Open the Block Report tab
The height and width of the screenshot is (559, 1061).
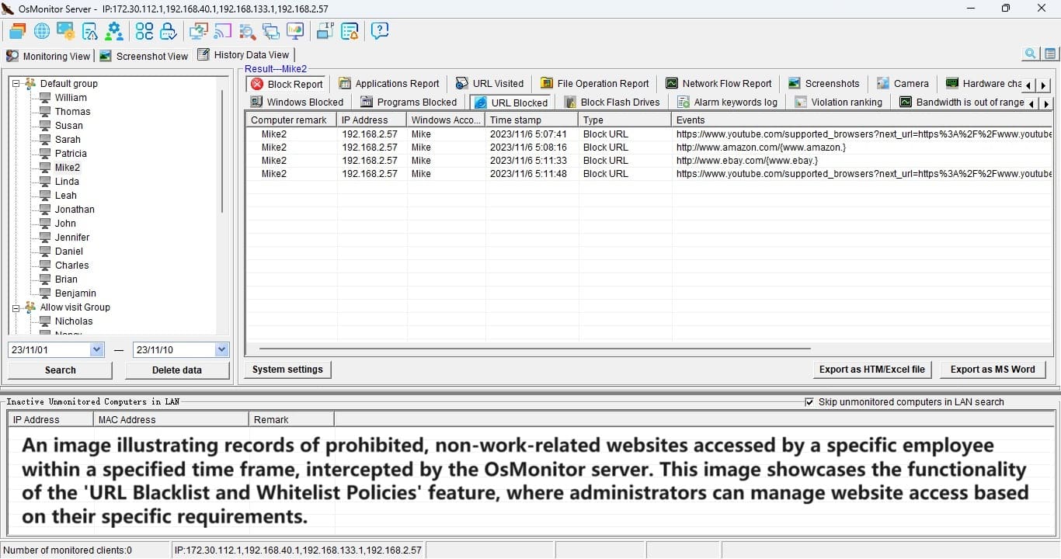(287, 84)
